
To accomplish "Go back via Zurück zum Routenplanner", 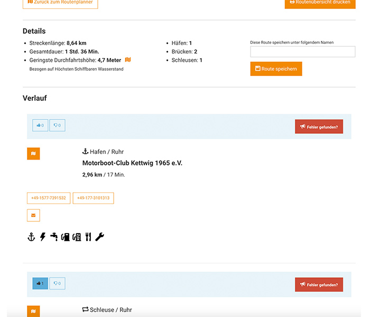I will click(60, 3).
